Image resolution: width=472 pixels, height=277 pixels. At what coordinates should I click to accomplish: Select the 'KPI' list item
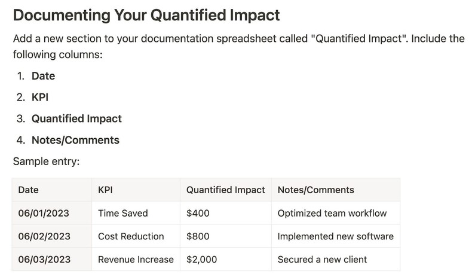point(40,97)
